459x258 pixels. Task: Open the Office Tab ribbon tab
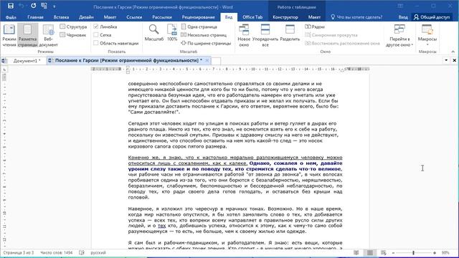(x=252, y=17)
